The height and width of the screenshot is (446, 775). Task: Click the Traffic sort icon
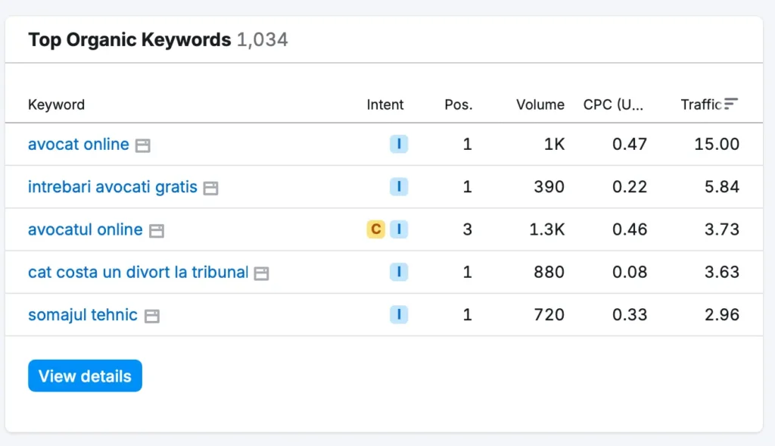point(731,104)
